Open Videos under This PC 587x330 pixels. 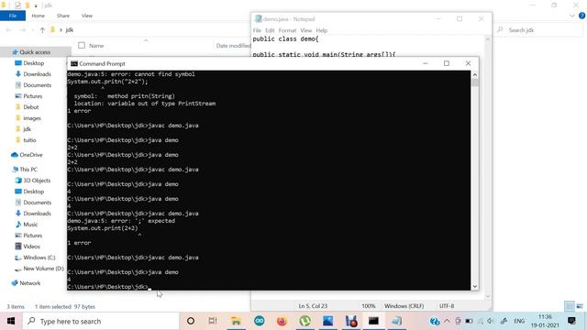click(x=31, y=247)
